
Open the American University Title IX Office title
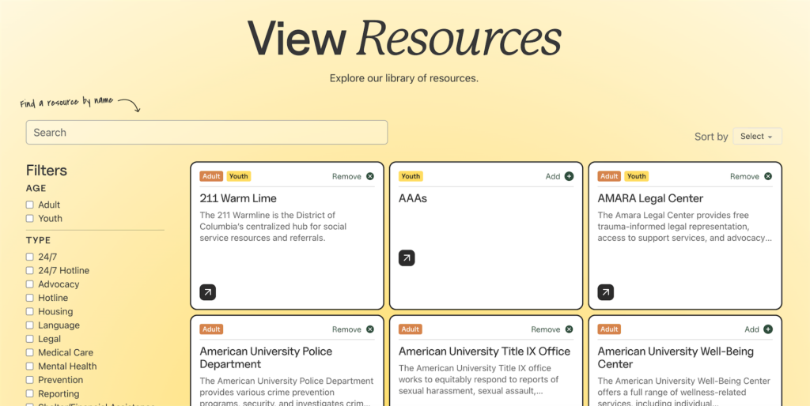pos(484,351)
